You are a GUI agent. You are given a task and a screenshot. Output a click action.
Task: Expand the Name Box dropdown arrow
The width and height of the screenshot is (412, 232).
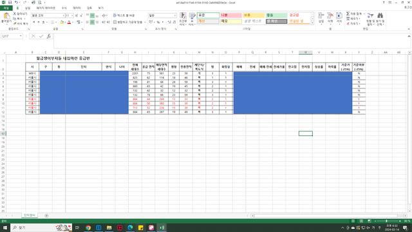21,36
